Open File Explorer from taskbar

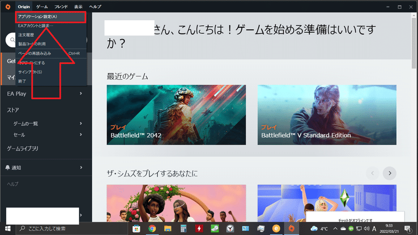168,229
